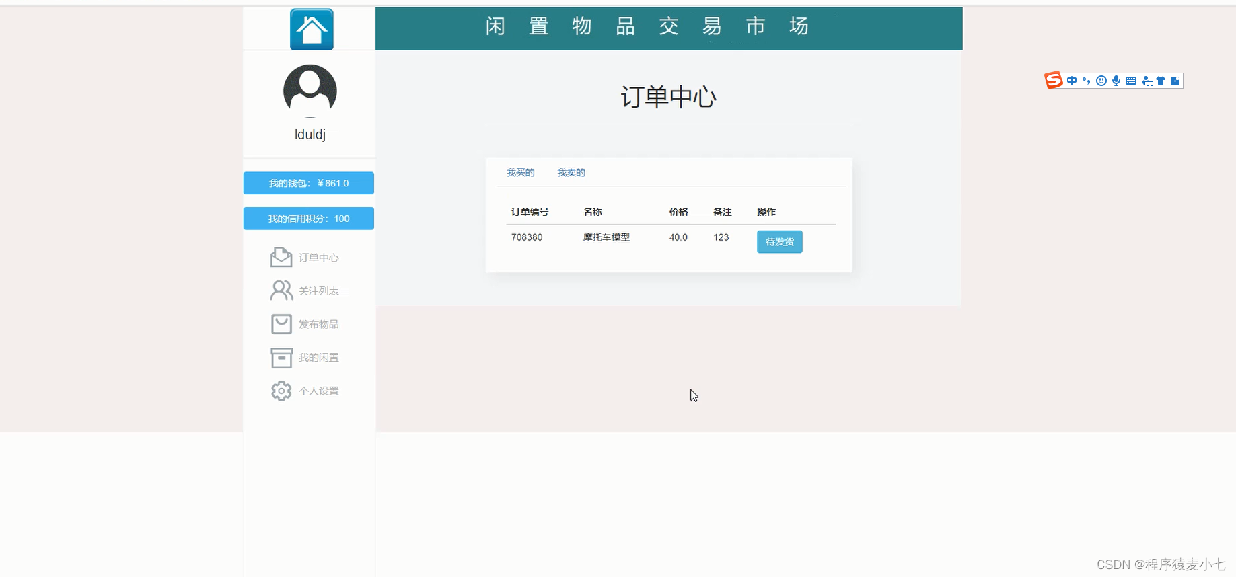This screenshot has height=577, width=1236.
Task: Open the Sogou skin shirt icon
Action: pyautogui.click(x=1161, y=81)
